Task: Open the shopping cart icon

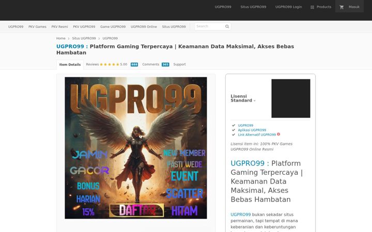Action: pos(342,7)
